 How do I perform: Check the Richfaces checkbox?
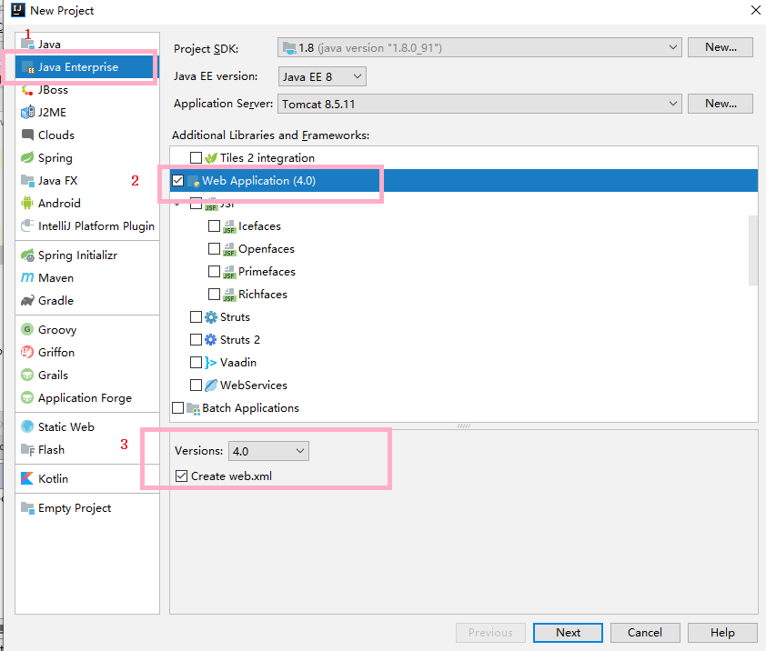(214, 294)
